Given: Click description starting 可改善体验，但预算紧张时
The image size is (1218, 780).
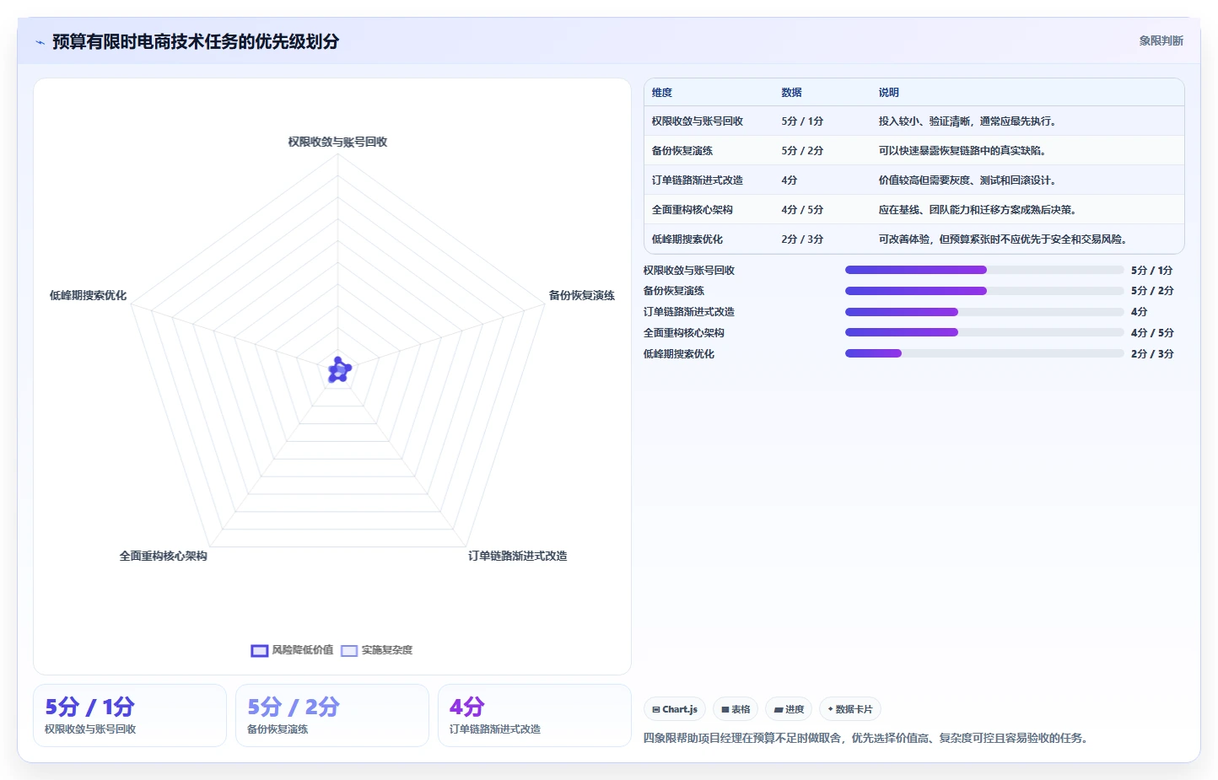Looking at the screenshot, I should pos(1003,239).
